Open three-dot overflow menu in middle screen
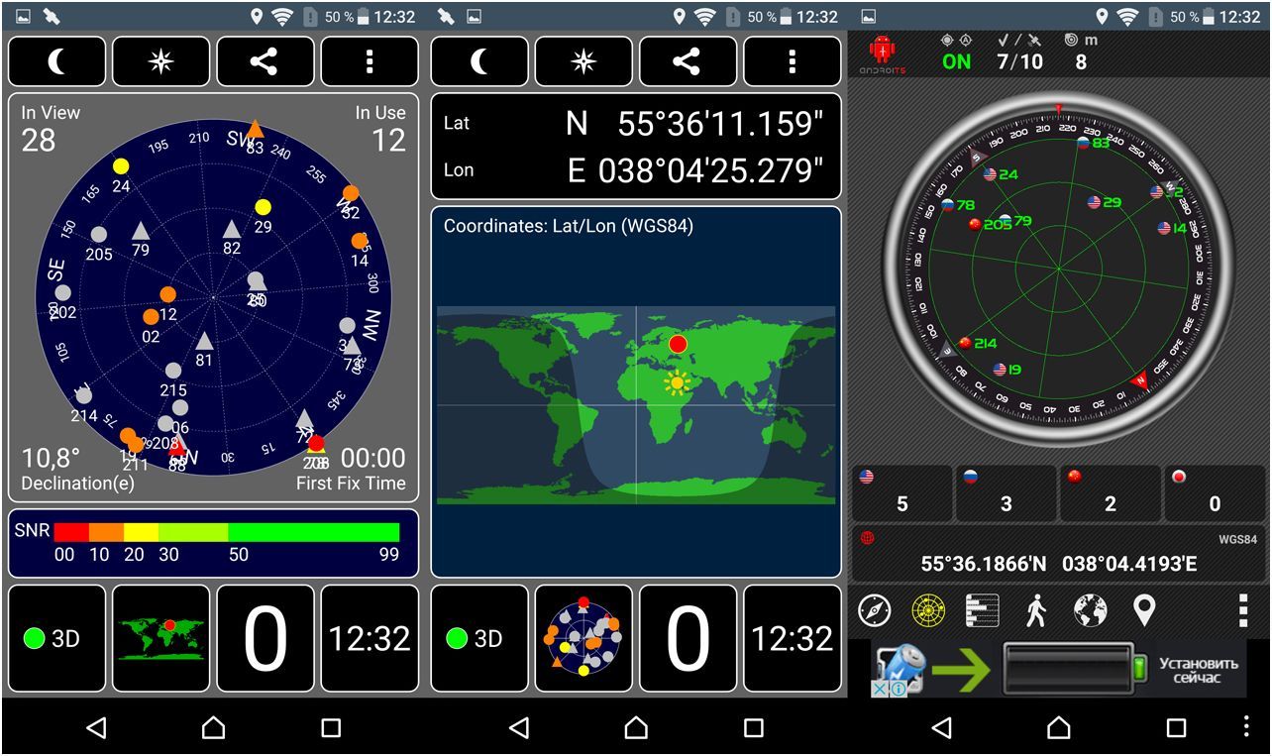This screenshot has height=756, width=1272. (x=792, y=61)
